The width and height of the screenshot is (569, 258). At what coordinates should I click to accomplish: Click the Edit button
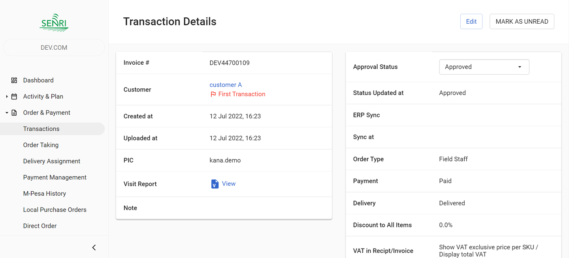point(471,22)
